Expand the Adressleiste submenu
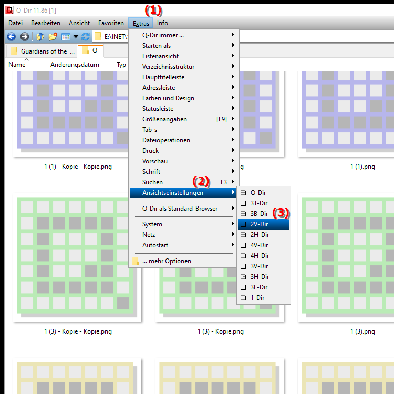The width and height of the screenshot is (394, 394). [x=184, y=88]
